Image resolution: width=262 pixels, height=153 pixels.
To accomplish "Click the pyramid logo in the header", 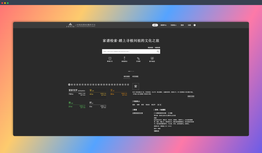I will 70,25.
